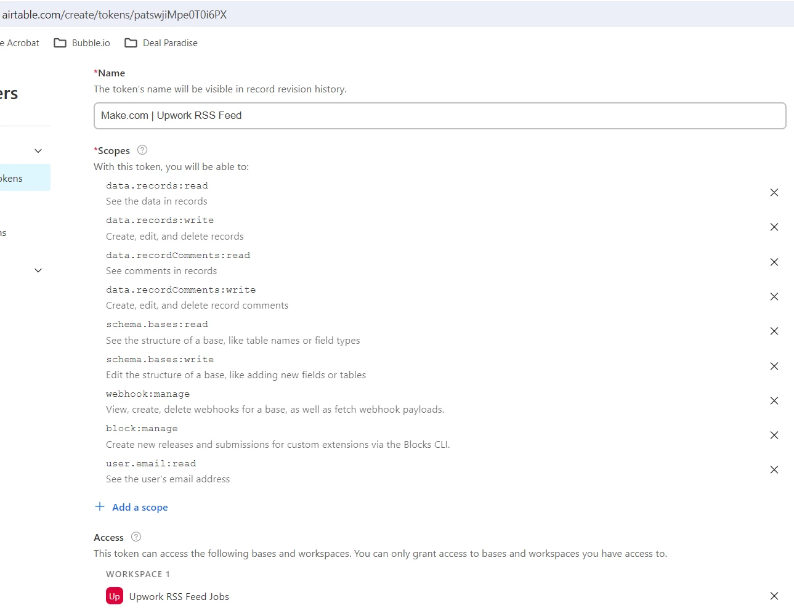Image resolution: width=794 pixels, height=608 pixels.
Task: Expand the upper sidebar chevron
Action: click(38, 151)
